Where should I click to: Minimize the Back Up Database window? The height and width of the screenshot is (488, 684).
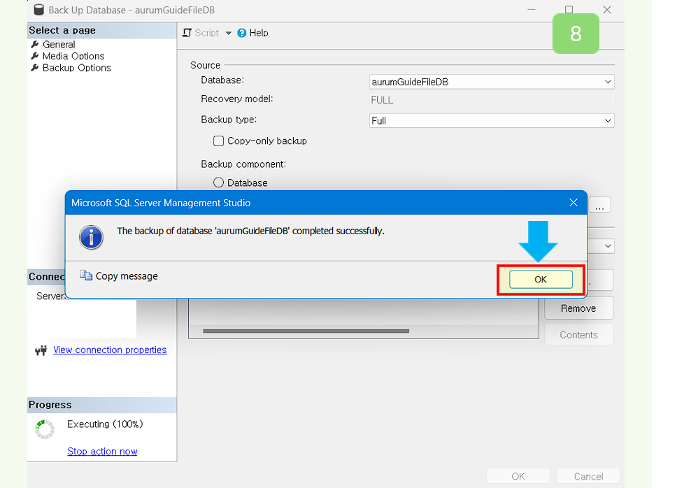[532, 10]
